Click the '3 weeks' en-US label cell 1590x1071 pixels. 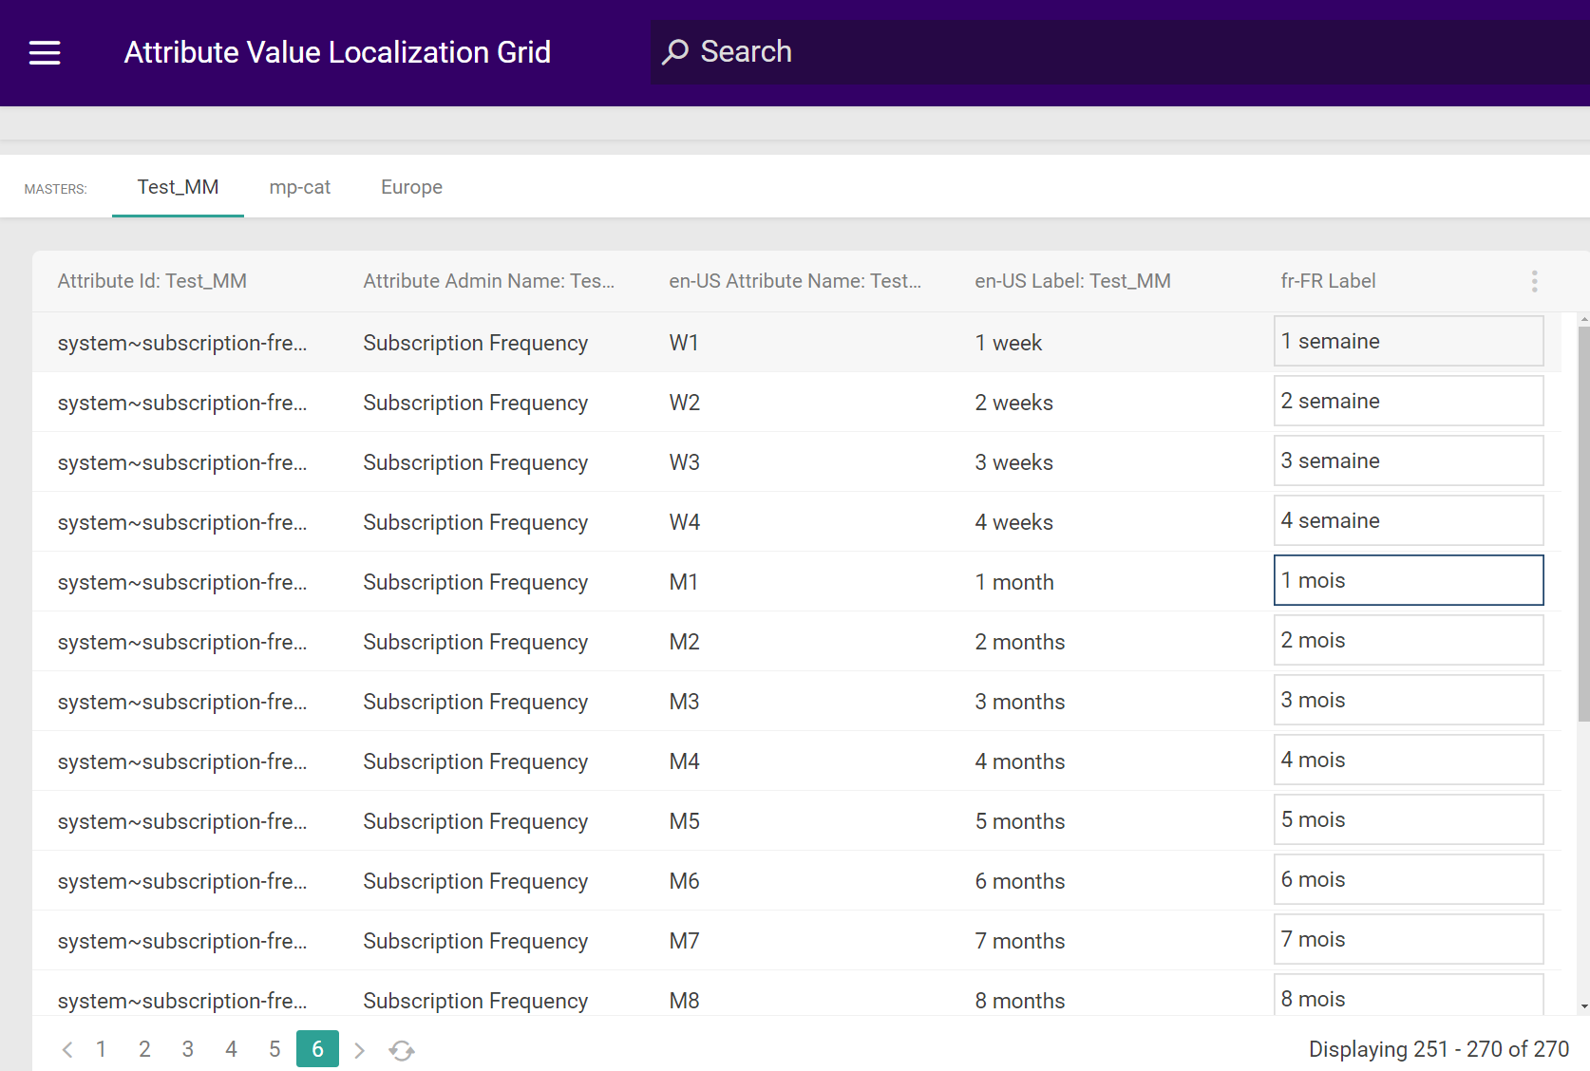coord(1013,462)
